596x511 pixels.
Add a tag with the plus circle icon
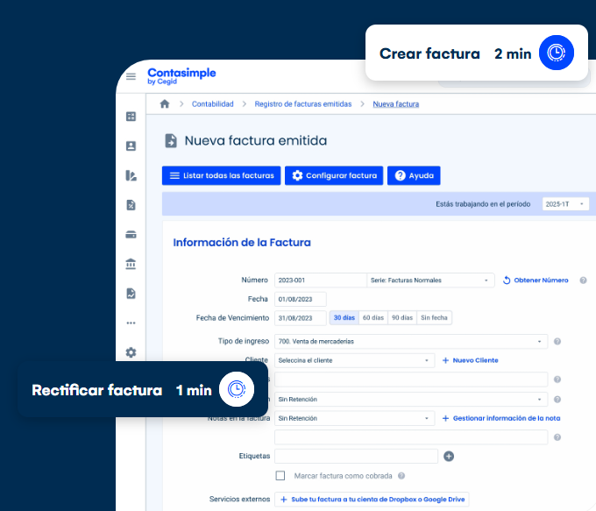[x=449, y=456]
